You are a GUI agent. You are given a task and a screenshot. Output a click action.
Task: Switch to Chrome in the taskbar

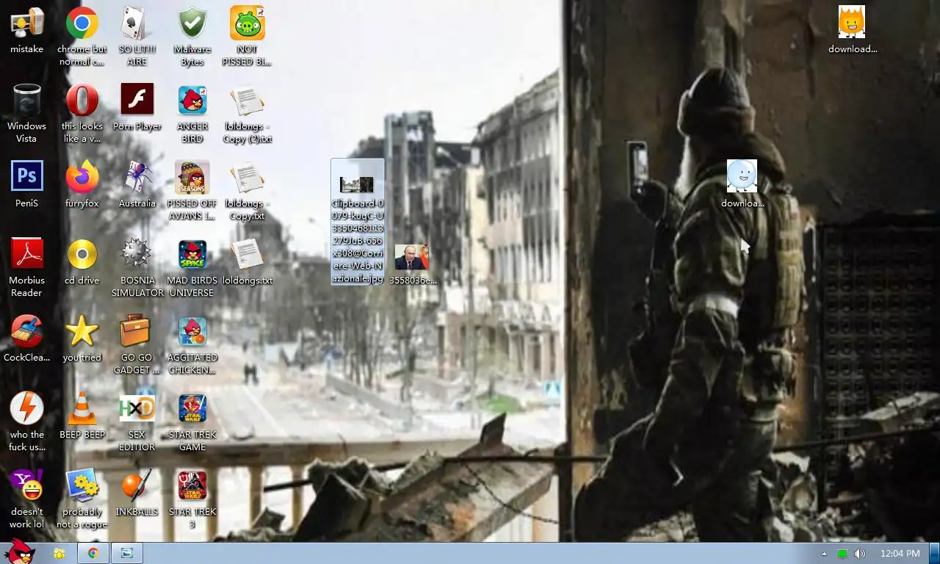click(93, 553)
